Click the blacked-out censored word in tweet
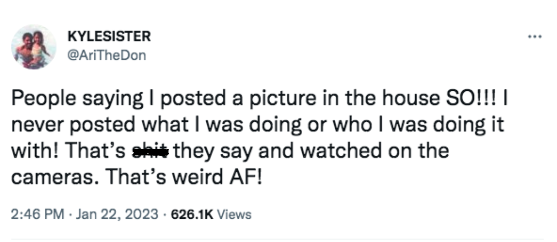This screenshot has height=242, width=557. coord(151,152)
